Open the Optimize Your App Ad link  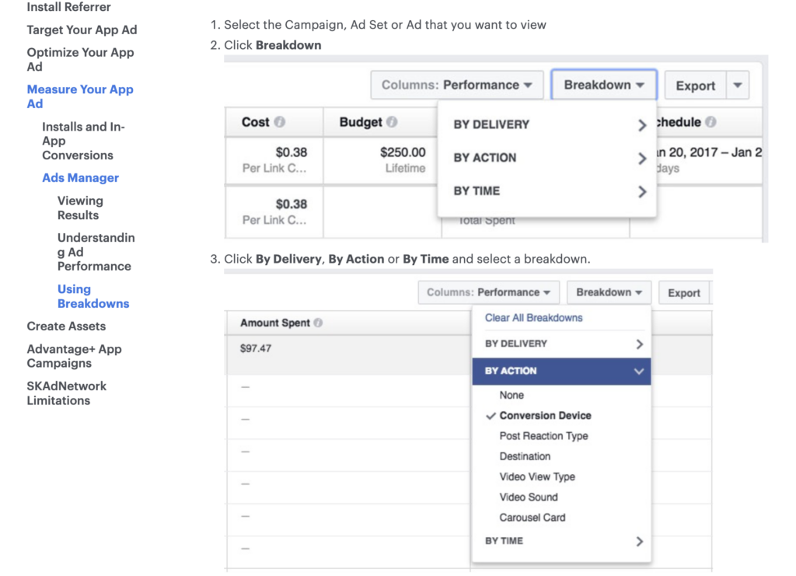pyautogui.click(x=80, y=59)
